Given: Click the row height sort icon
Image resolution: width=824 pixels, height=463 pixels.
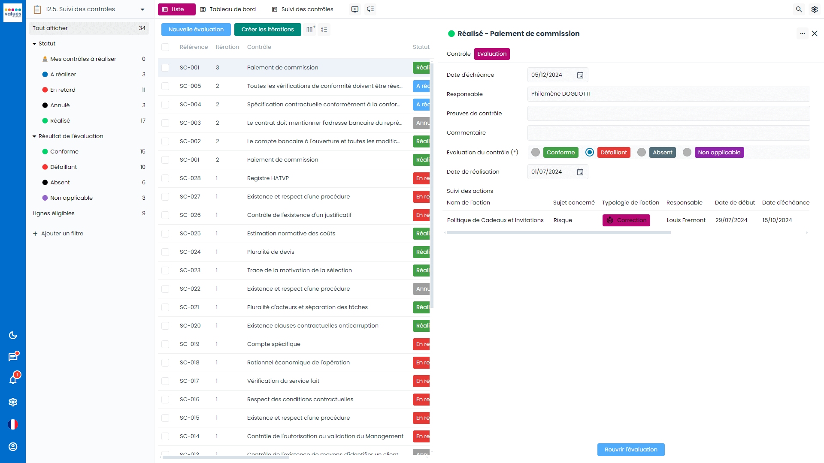Looking at the screenshot, I should [324, 30].
